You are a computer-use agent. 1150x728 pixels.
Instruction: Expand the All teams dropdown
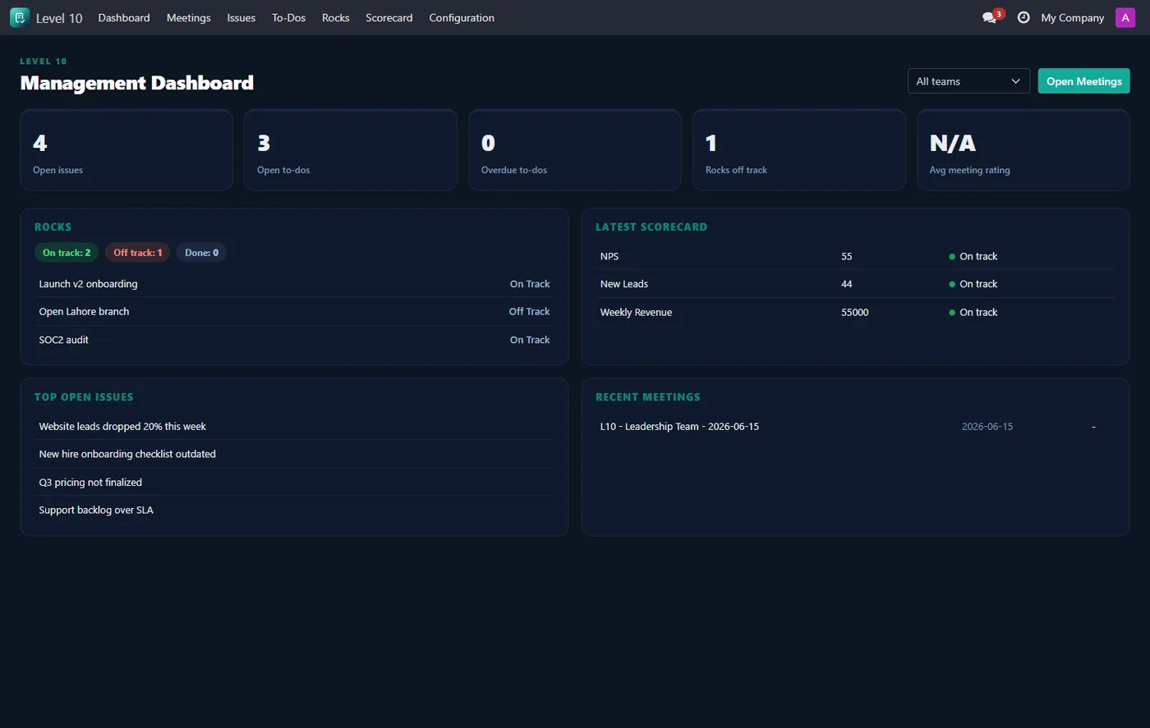tap(968, 81)
